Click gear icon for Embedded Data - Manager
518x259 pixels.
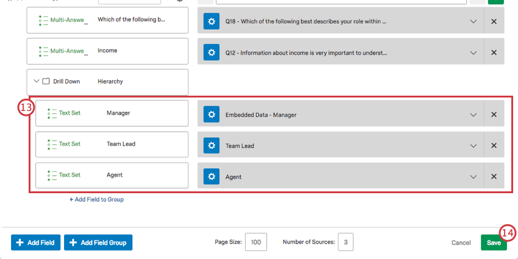click(x=211, y=115)
